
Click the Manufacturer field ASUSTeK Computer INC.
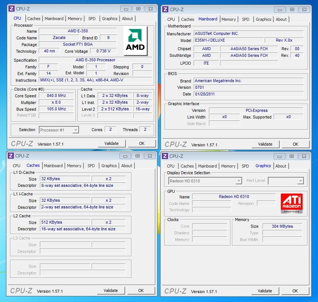(249, 33)
